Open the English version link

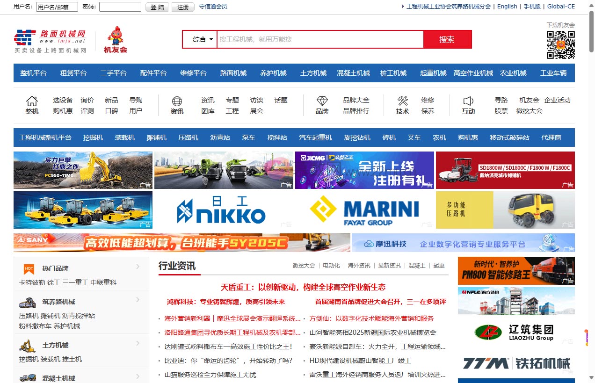pyautogui.click(x=507, y=6)
